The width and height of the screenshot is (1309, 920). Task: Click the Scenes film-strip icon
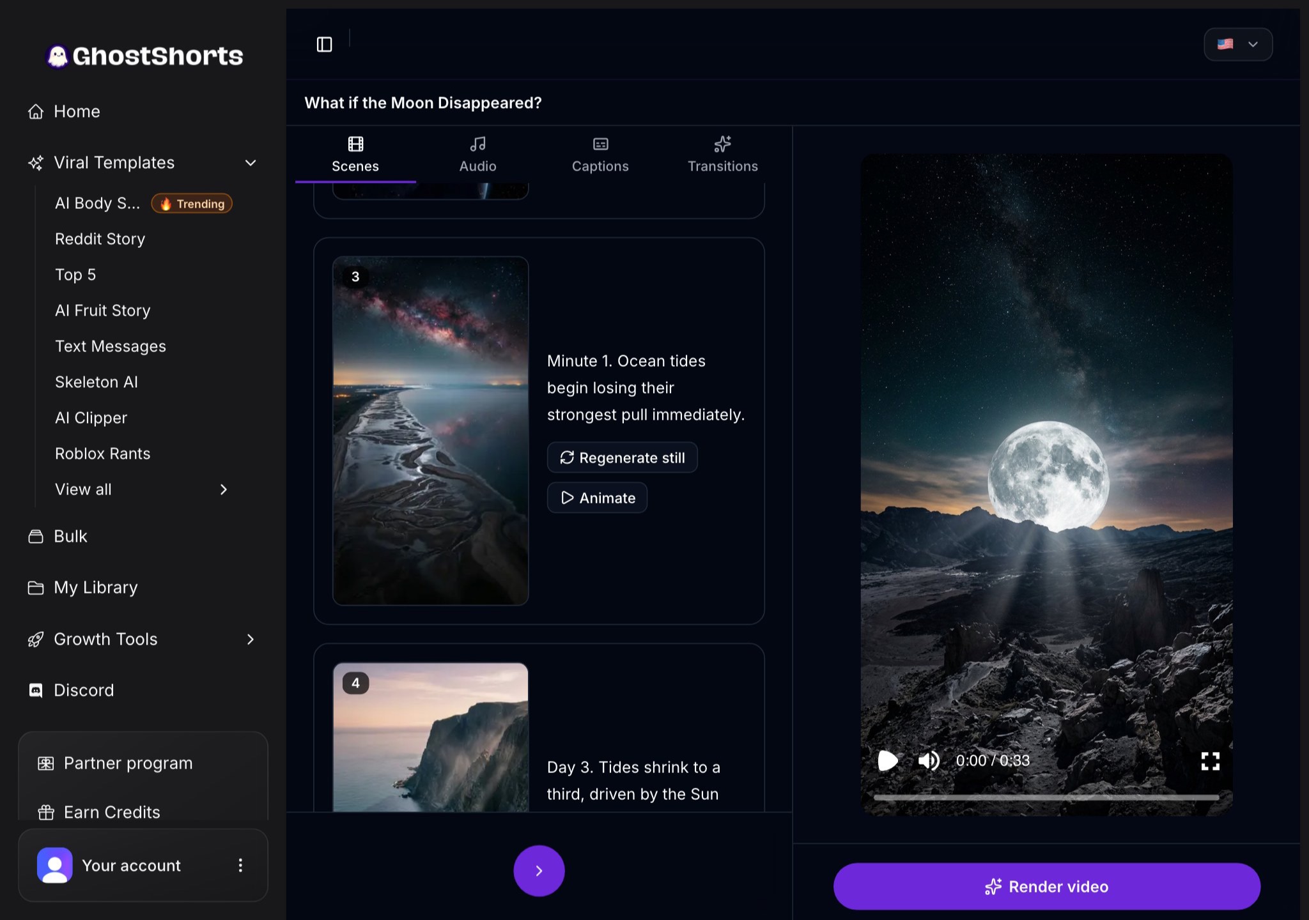coord(355,144)
